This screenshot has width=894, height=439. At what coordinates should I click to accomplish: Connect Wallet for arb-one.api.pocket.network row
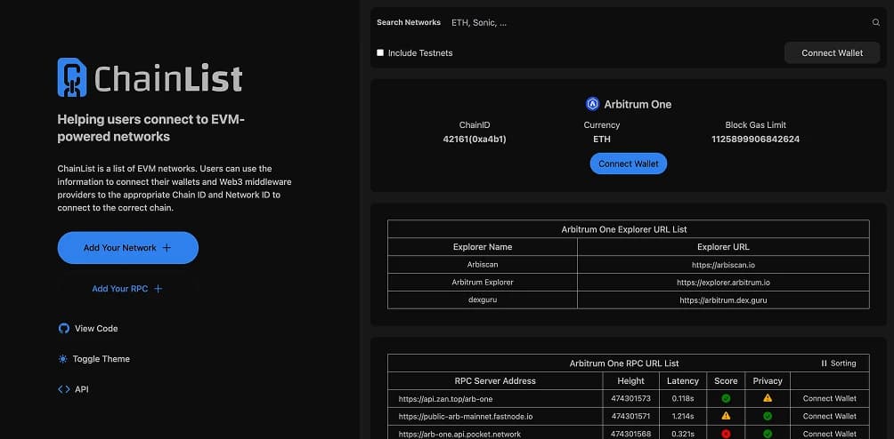[830, 434]
